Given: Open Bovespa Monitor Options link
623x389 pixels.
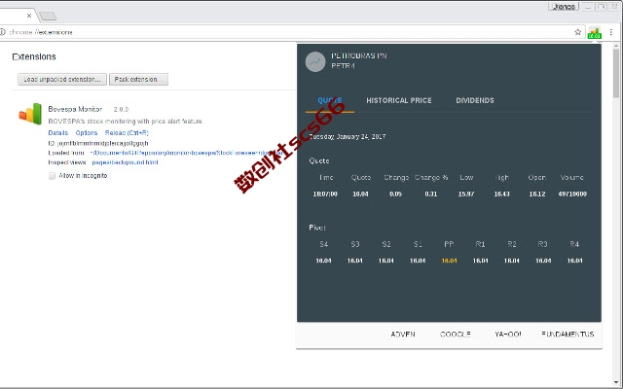Looking at the screenshot, I should pyautogui.click(x=87, y=133).
